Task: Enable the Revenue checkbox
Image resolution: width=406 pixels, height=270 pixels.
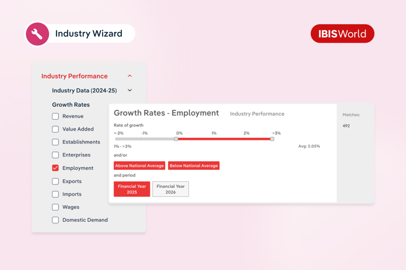Action: click(x=55, y=116)
